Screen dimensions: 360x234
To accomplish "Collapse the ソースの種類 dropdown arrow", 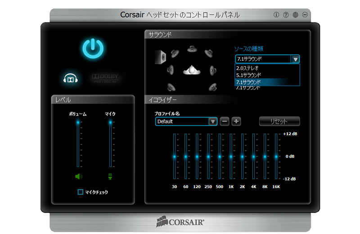I will (295, 59).
